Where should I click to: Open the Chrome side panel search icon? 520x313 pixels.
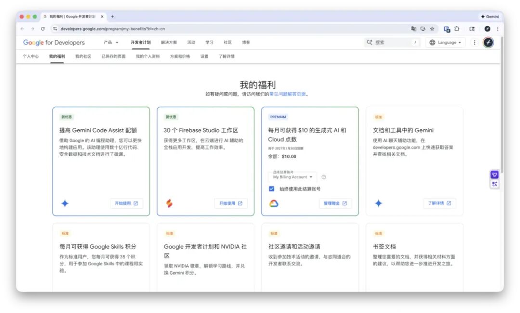(472, 29)
